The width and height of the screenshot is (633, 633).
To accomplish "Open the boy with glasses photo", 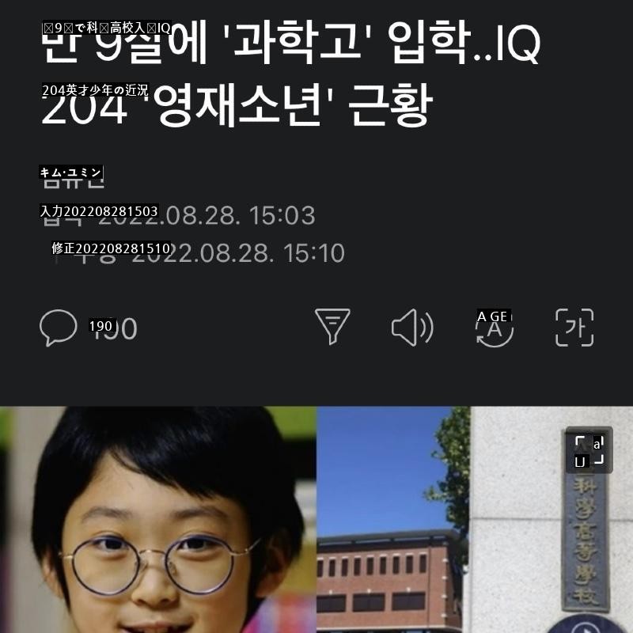I will (158, 520).
